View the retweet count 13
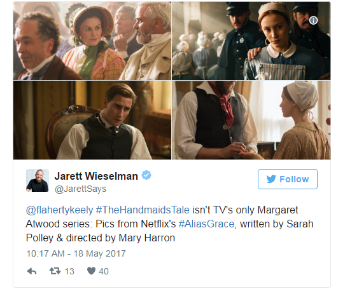The width and height of the screenshot is (338, 289). 69,271
